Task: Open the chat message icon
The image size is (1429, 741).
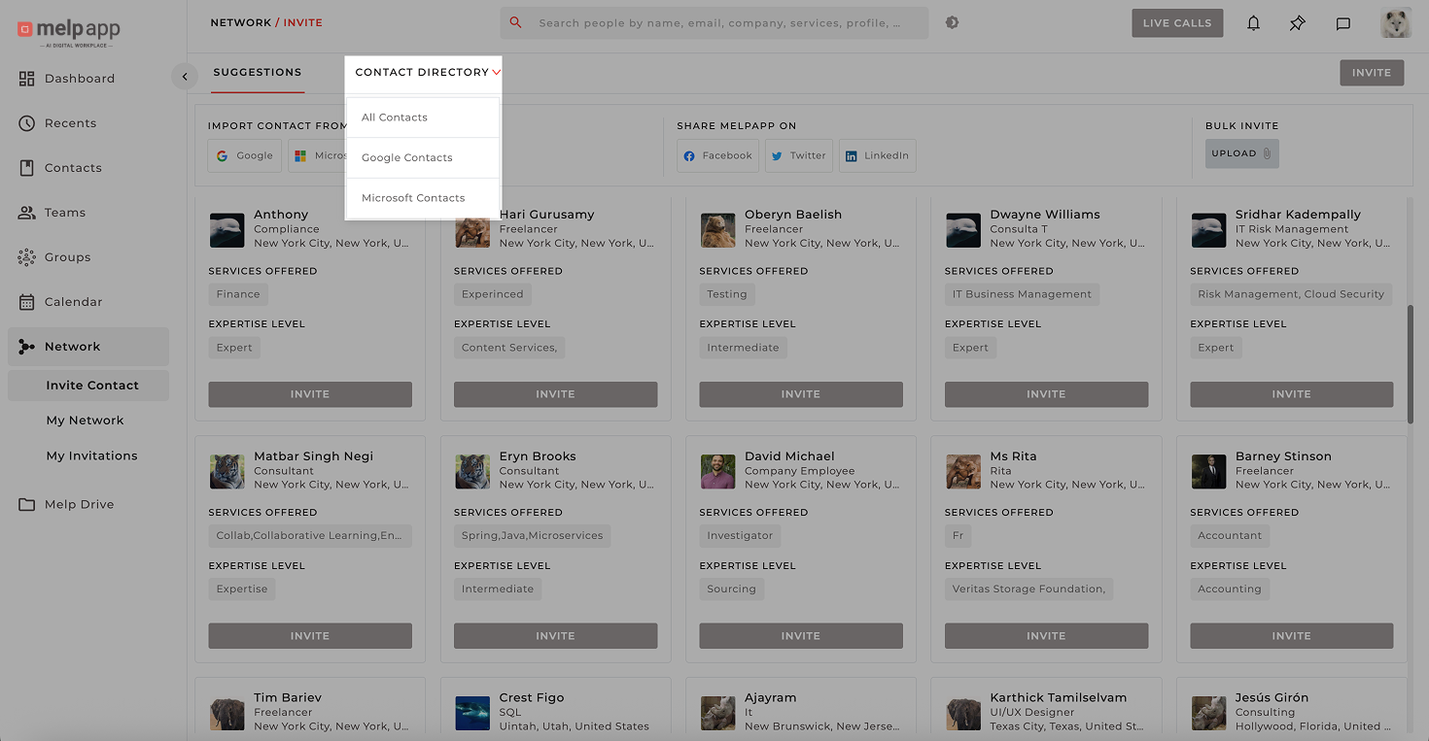Action: coord(1342,23)
